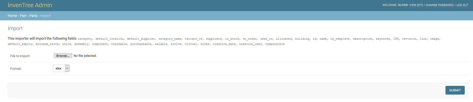Go to Change Password page

439,5
